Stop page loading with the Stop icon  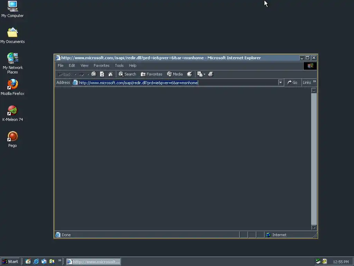pos(94,74)
